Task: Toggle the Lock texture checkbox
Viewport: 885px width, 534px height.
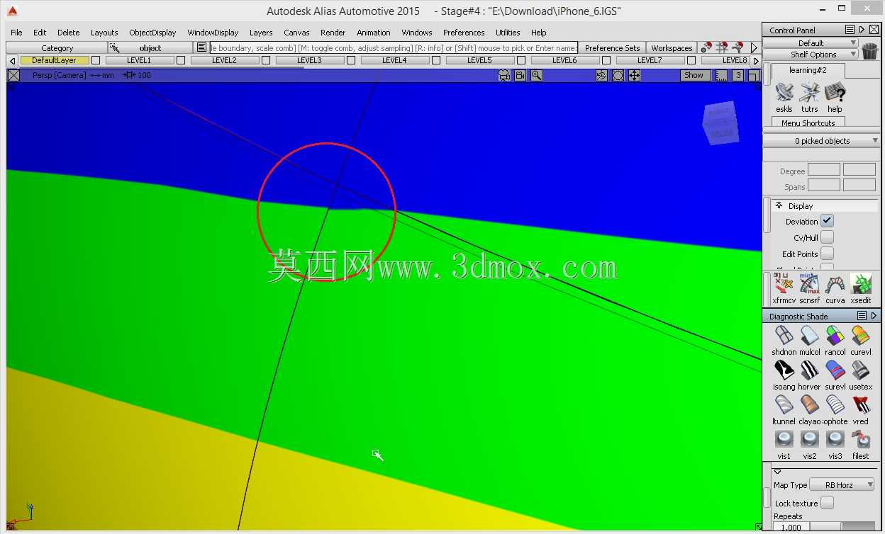Action: click(x=828, y=504)
